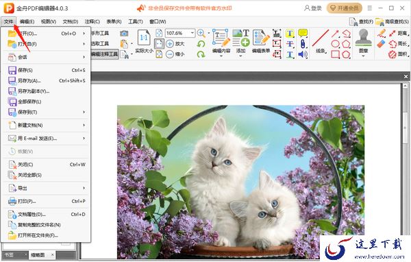The height and width of the screenshot is (262, 411).
Task: Click the vertical scrollbar up arrow
Action: coord(406,86)
